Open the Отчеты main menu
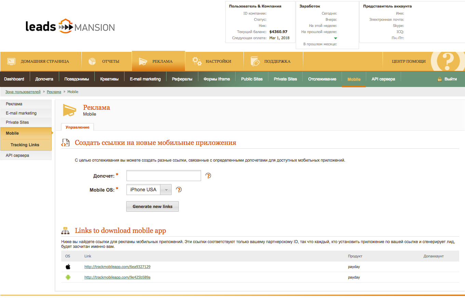Viewport: 465px width, 298px height. pos(106,61)
